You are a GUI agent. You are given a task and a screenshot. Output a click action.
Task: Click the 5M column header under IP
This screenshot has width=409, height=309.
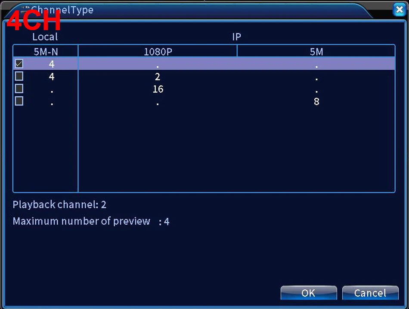pos(316,52)
